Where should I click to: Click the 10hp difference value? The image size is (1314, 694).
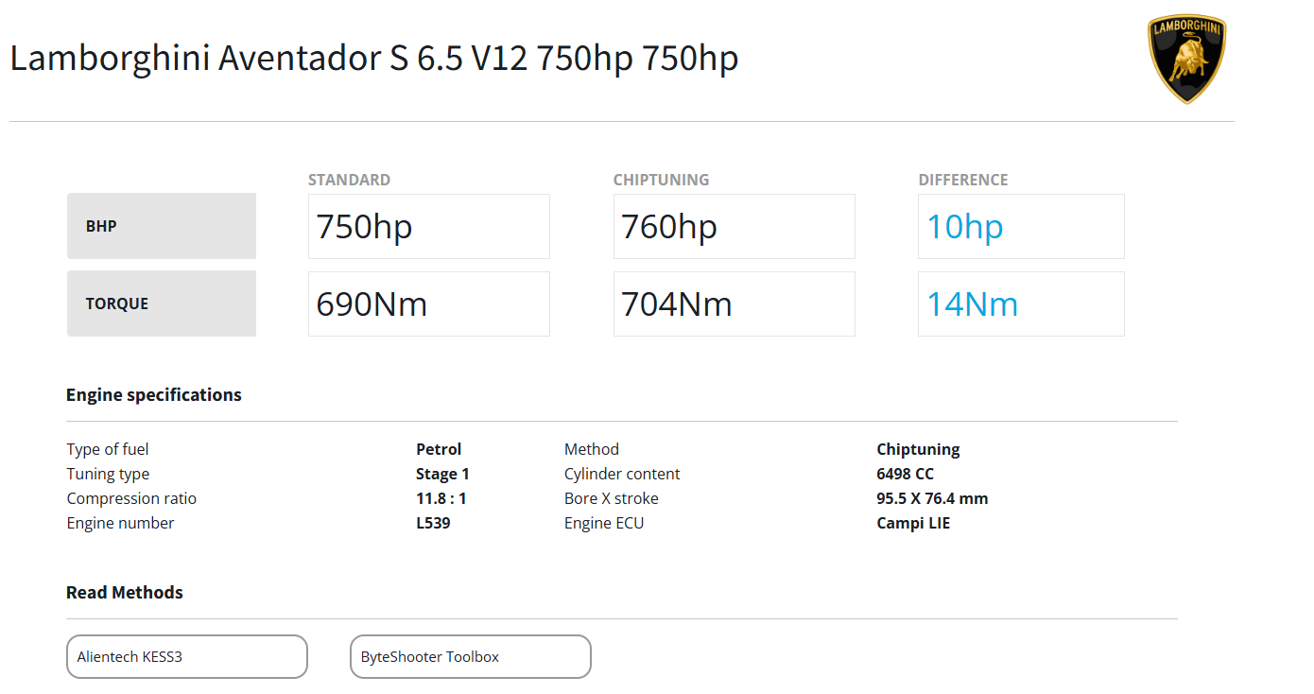tap(964, 227)
